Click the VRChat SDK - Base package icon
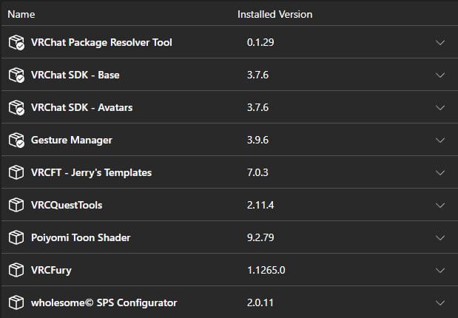The image size is (458, 318). pos(17,75)
